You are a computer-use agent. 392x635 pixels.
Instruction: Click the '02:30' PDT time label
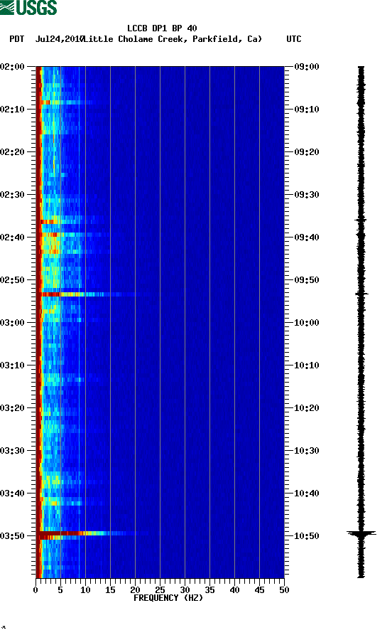(x=12, y=194)
